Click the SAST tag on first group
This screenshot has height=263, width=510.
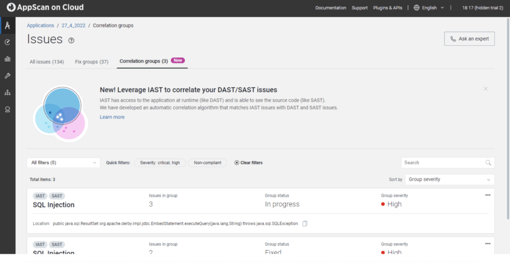click(x=57, y=196)
